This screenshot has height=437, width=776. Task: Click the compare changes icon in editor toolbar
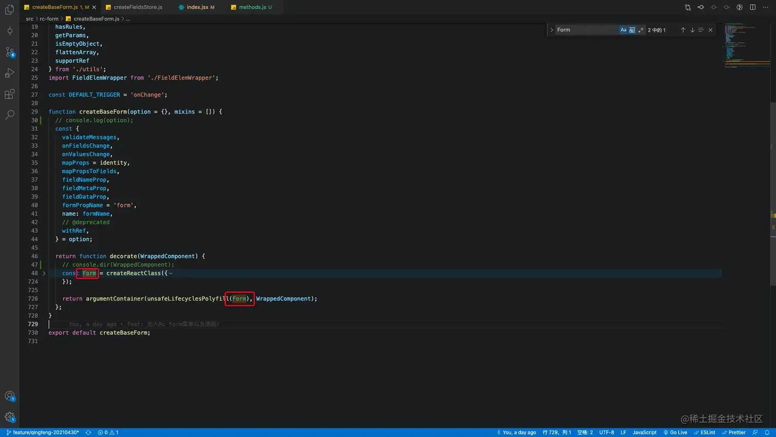[x=688, y=7]
